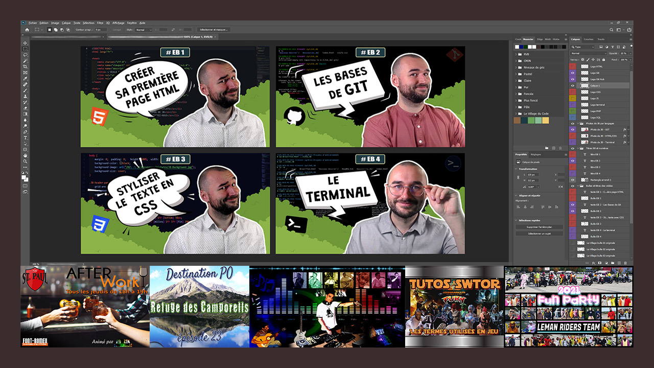Open the layer Type filter dropdown

click(x=582, y=47)
